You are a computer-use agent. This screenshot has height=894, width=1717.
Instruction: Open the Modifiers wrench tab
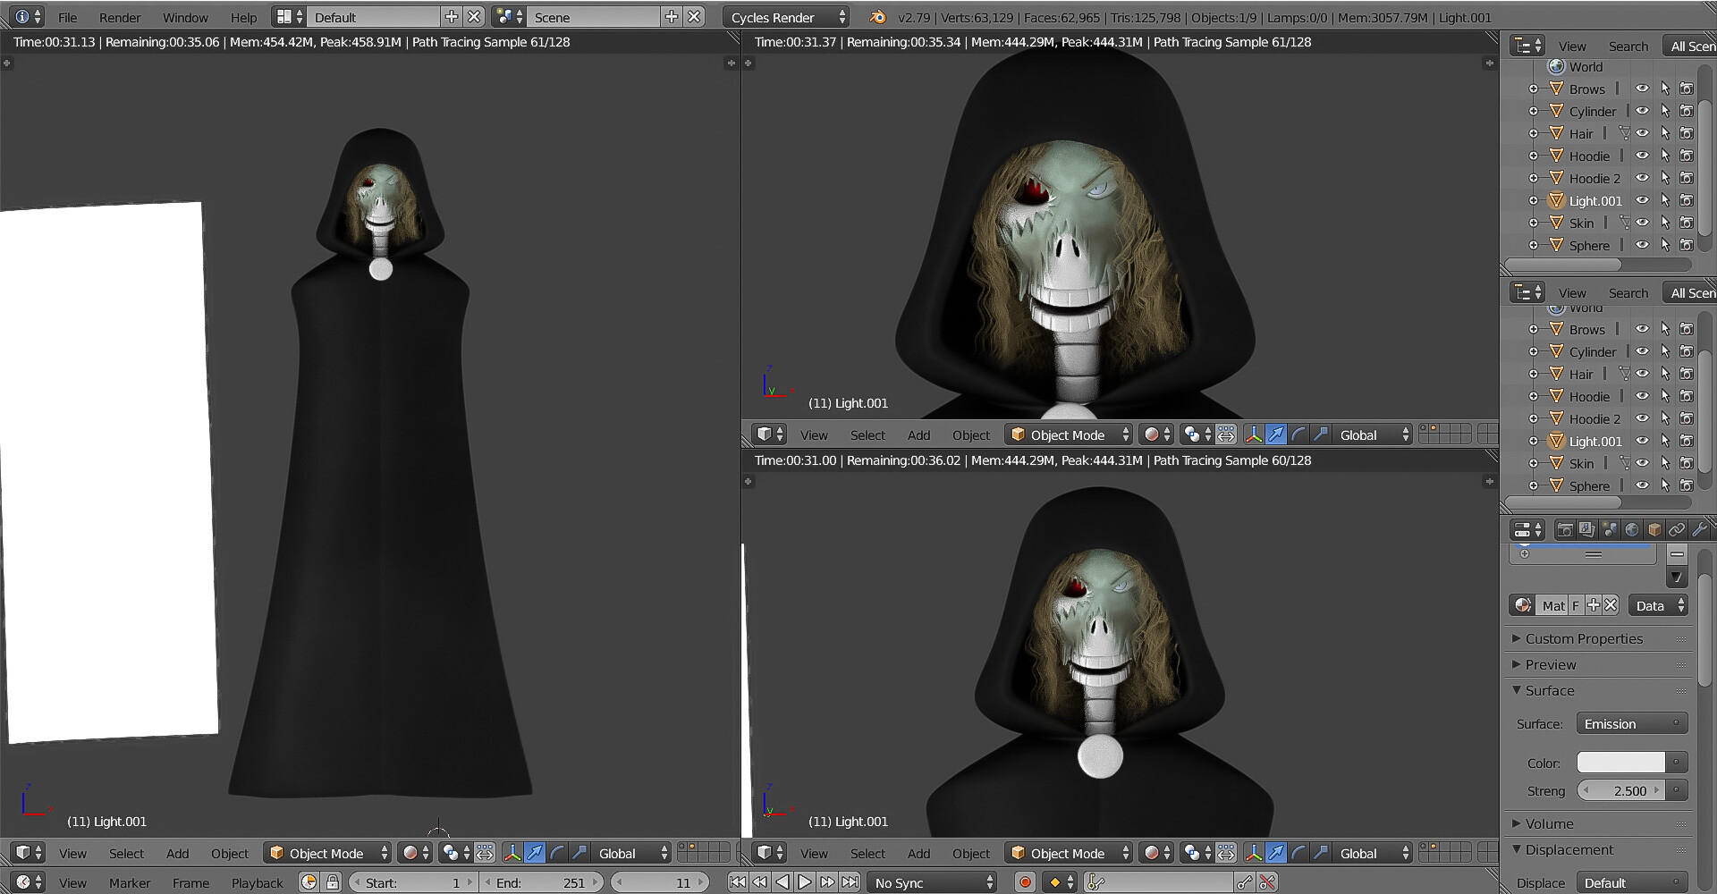coord(1699,529)
